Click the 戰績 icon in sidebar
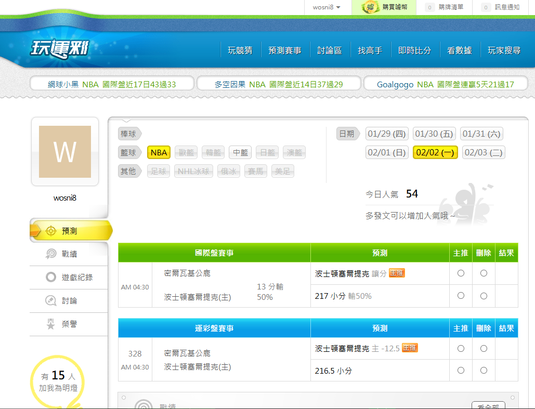The width and height of the screenshot is (535, 409). [51, 254]
